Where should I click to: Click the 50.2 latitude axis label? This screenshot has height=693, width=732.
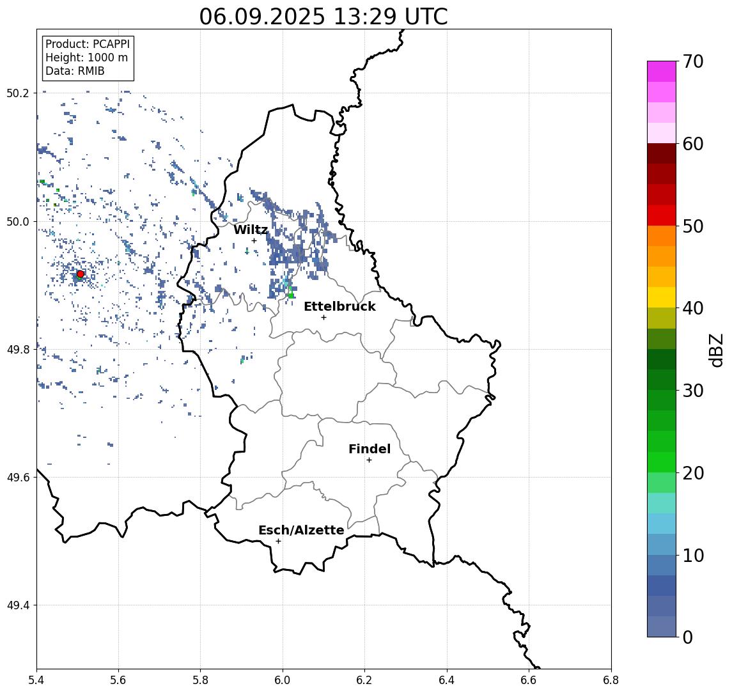click(18, 93)
